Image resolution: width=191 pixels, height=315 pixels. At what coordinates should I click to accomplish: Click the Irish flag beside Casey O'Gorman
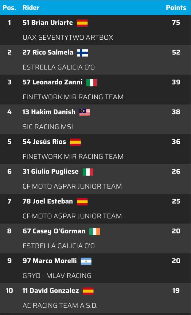coord(95,232)
